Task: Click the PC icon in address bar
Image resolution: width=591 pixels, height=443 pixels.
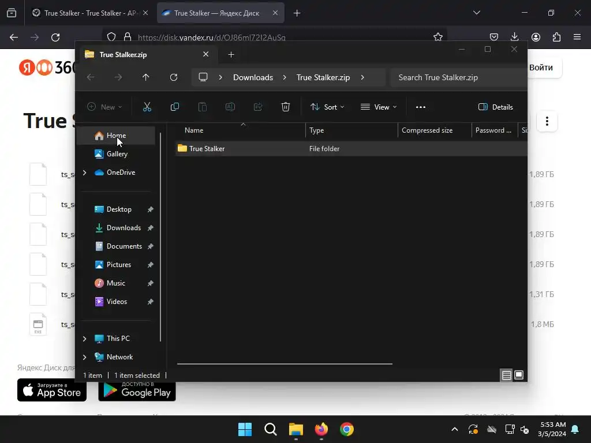Action: (x=203, y=77)
